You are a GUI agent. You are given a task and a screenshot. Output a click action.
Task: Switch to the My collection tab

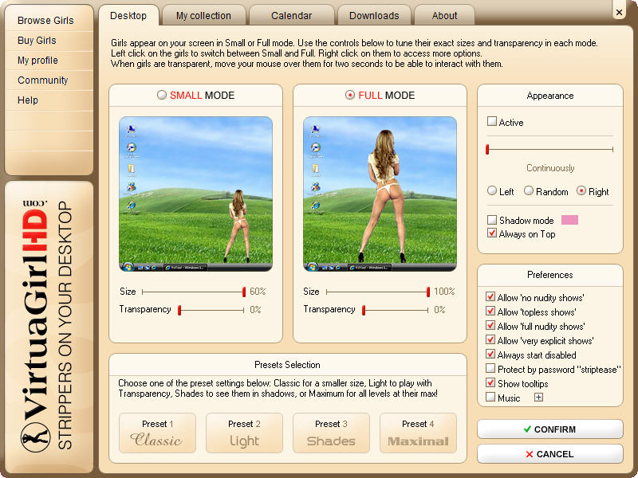203,15
